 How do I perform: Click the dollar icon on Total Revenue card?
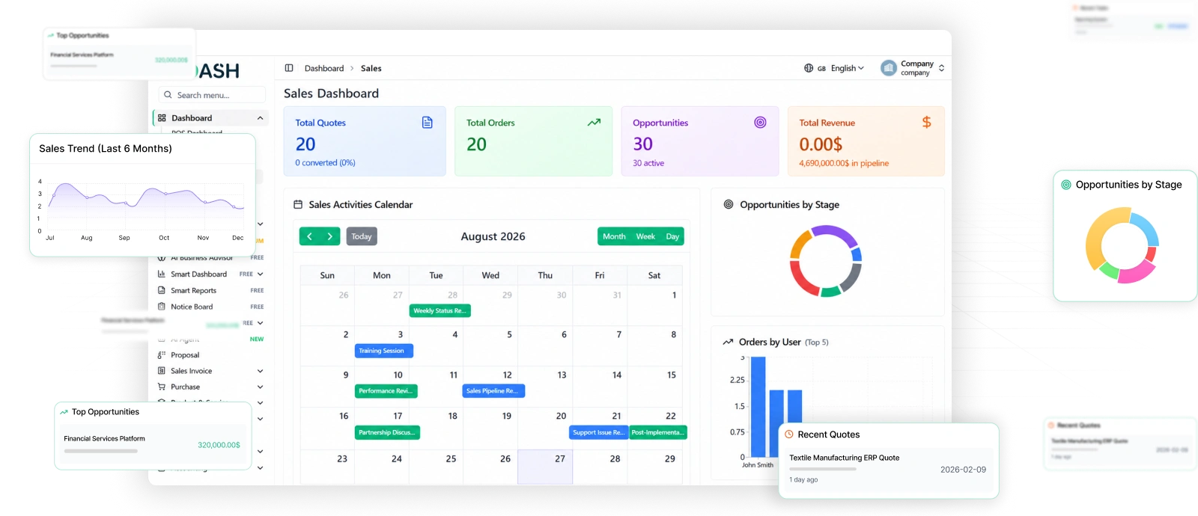pos(927,122)
